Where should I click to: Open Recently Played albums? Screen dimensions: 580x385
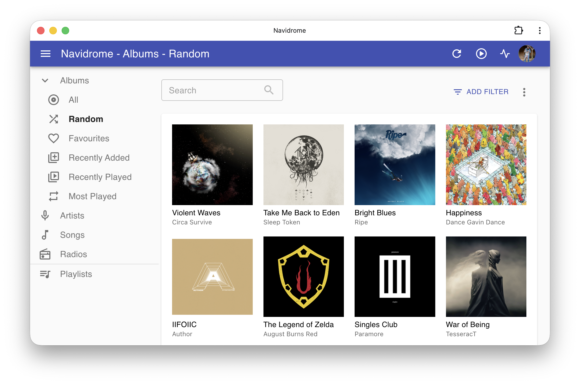[94, 177]
